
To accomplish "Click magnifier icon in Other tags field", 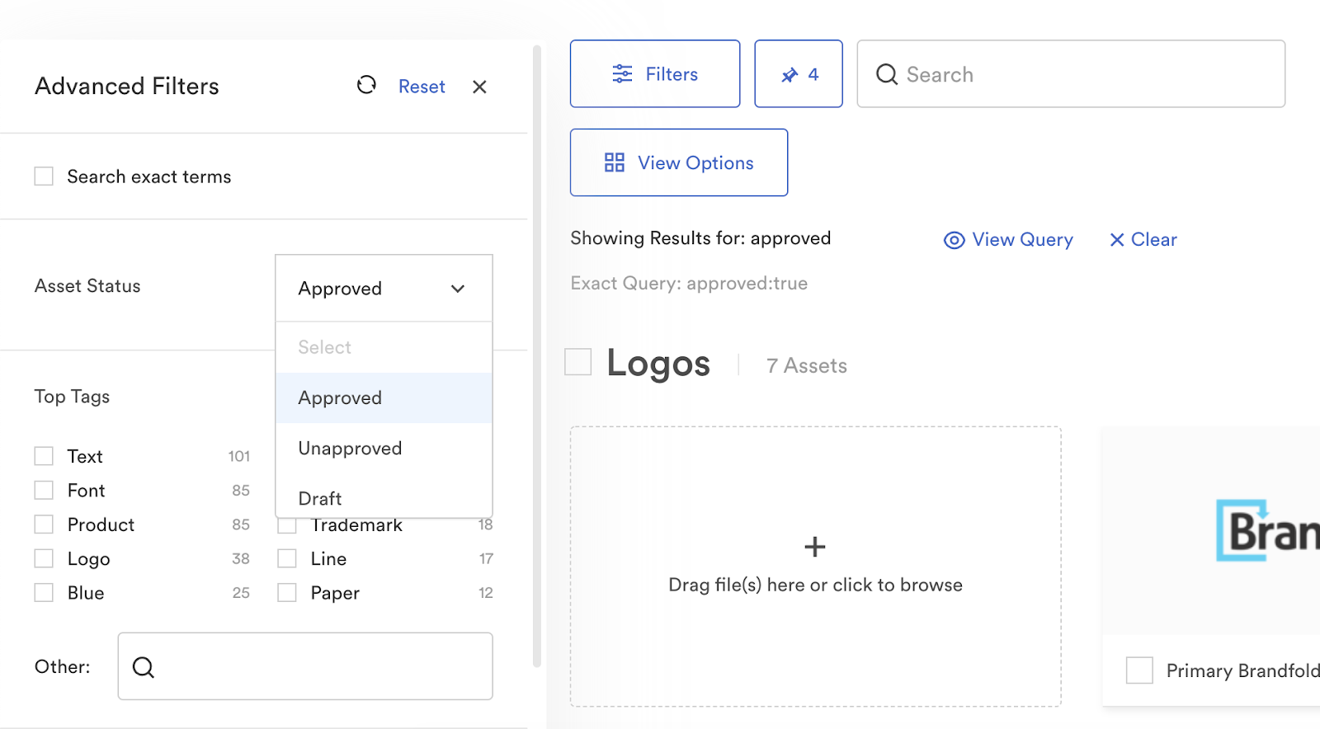I will pos(144,667).
